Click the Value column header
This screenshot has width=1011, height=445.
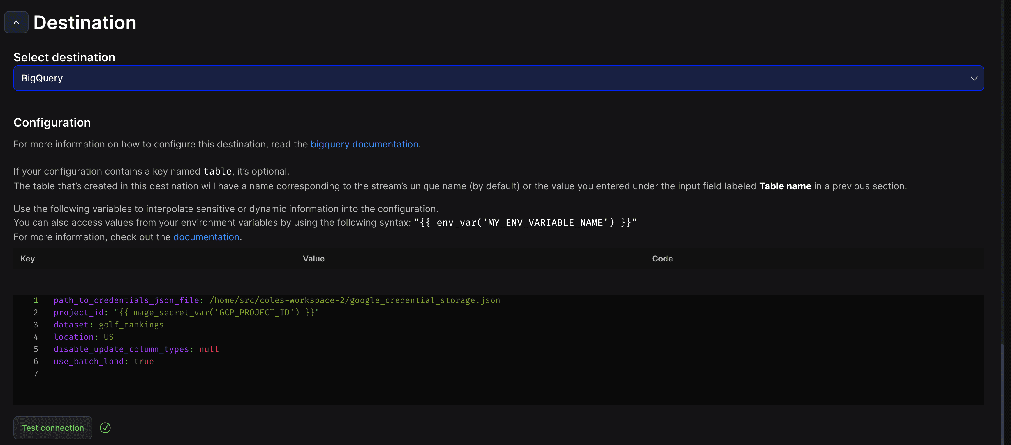(313, 259)
